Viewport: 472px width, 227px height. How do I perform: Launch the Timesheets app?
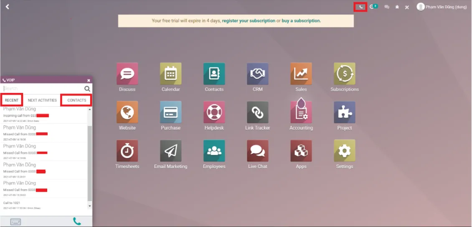(x=127, y=151)
